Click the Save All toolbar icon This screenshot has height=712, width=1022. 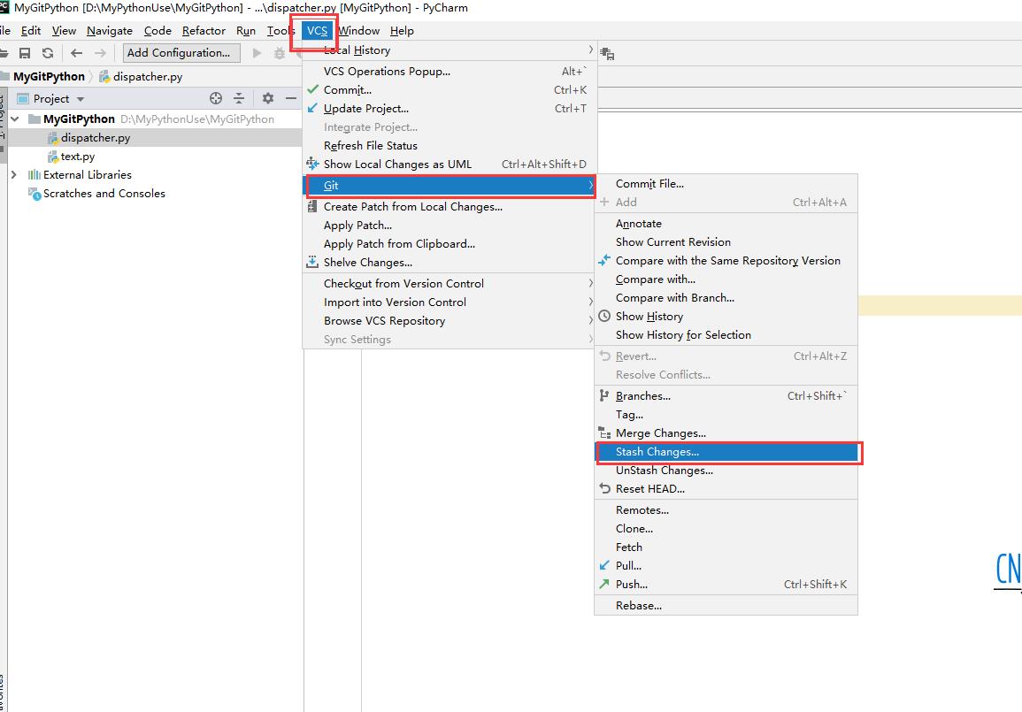[25, 53]
